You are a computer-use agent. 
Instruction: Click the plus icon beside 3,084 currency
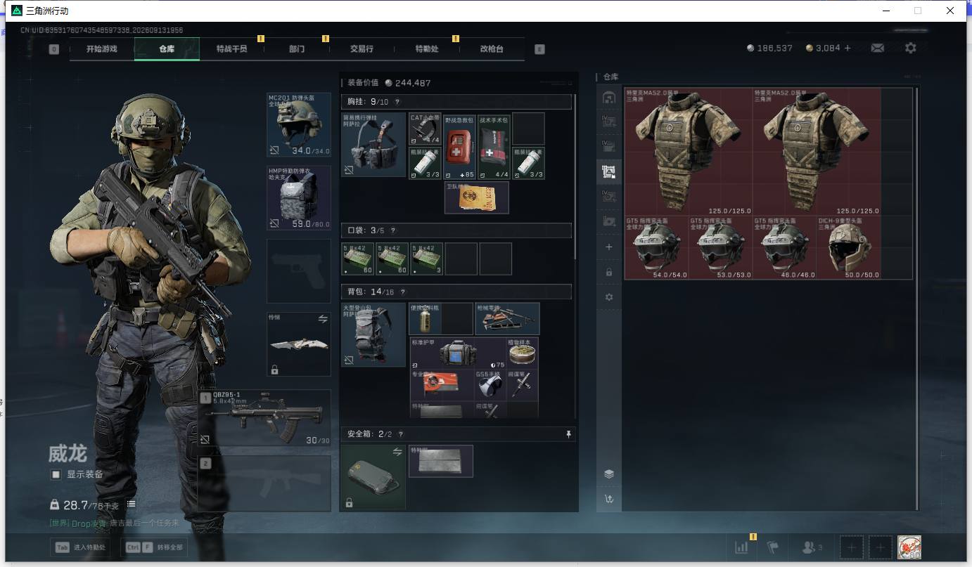click(848, 48)
